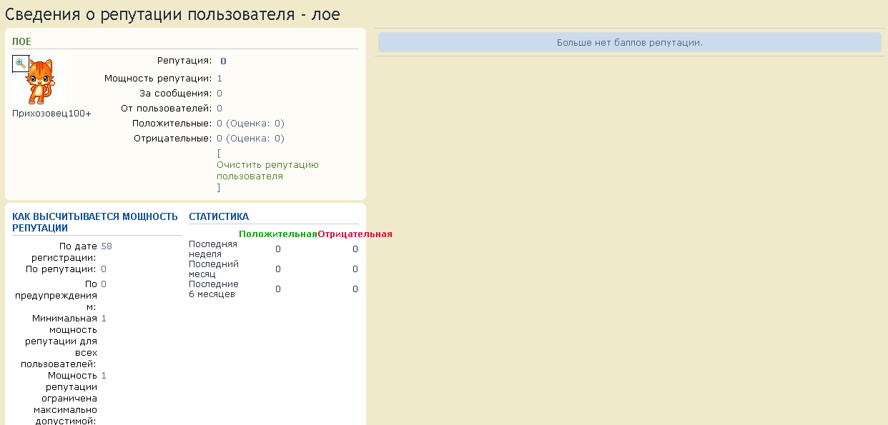Select the green Положительная column header

pyautogui.click(x=277, y=234)
